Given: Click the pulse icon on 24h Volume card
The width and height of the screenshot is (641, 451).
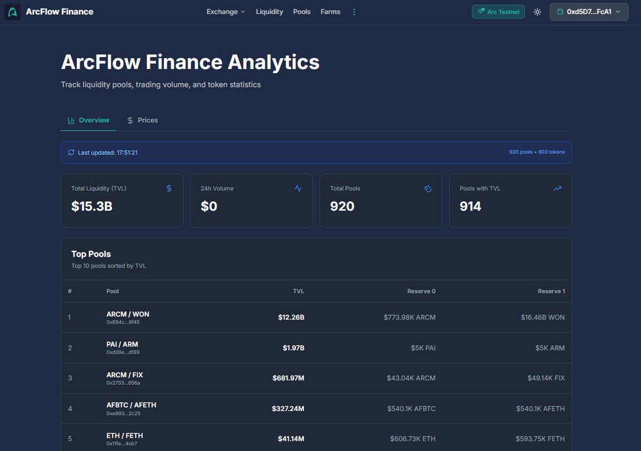Looking at the screenshot, I should point(298,189).
